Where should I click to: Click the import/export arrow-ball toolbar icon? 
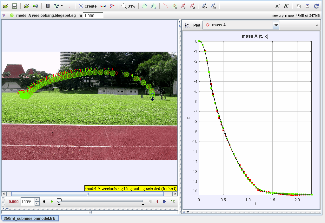tap(36, 6)
